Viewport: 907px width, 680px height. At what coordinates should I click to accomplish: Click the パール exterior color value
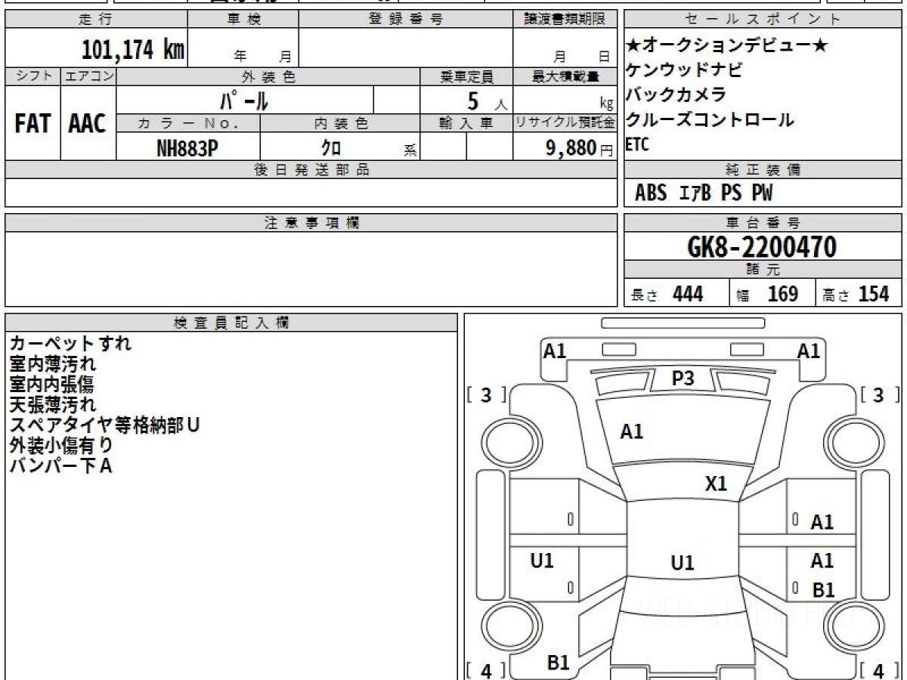244,100
